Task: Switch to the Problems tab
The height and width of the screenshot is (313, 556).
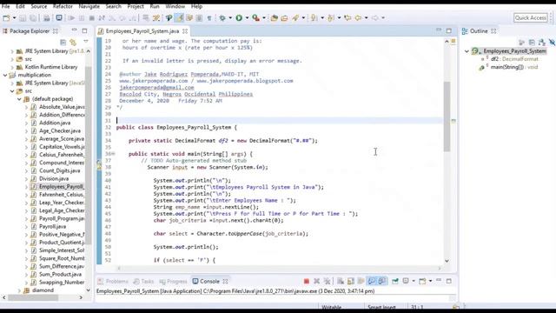Action: pos(113,281)
